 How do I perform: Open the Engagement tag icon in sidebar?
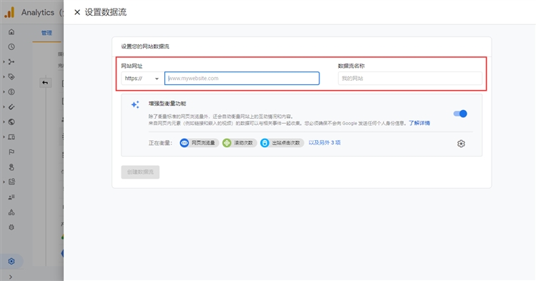tap(11, 77)
